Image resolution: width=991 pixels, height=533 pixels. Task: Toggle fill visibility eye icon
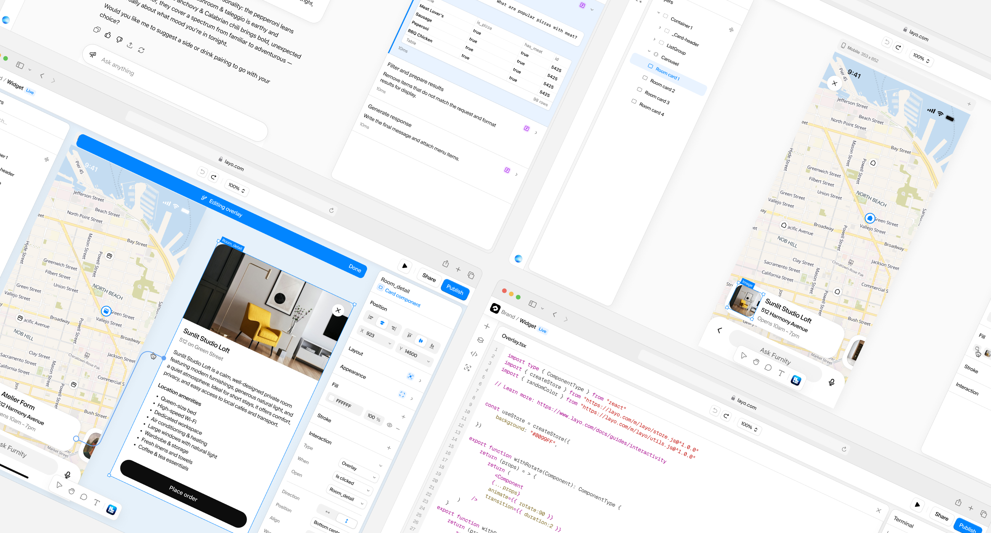389,425
